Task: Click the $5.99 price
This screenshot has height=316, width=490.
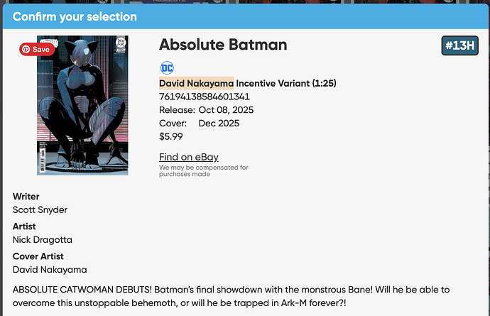Action: point(171,137)
